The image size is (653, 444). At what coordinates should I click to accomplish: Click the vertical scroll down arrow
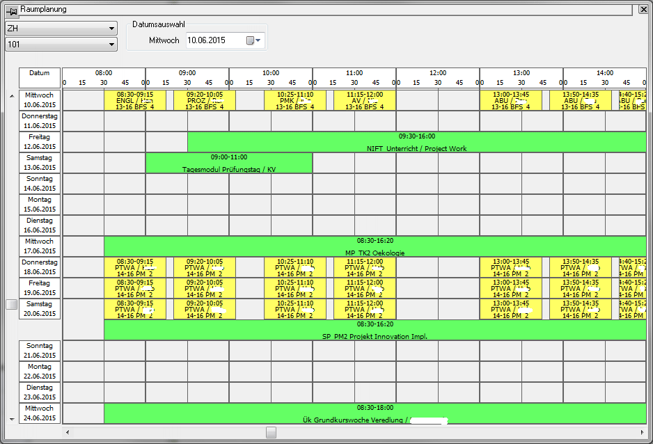click(11, 419)
